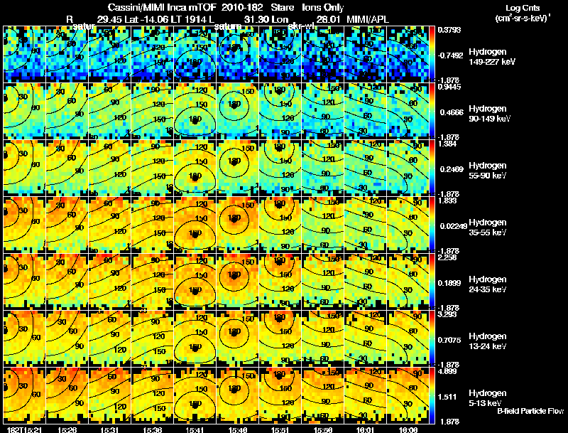Image resolution: width=568 pixels, height=433 pixels.
Task: Click the '15:46' time axis label
Action: 238,429
